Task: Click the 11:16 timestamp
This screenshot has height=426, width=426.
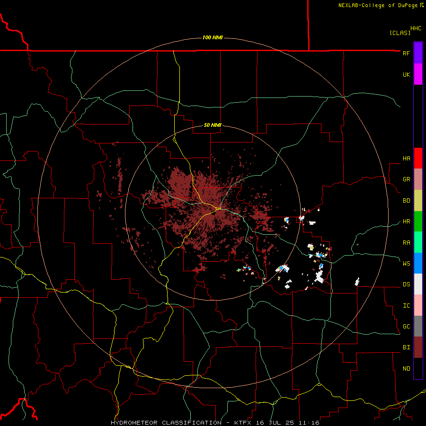Action: (x=309, y=423)
